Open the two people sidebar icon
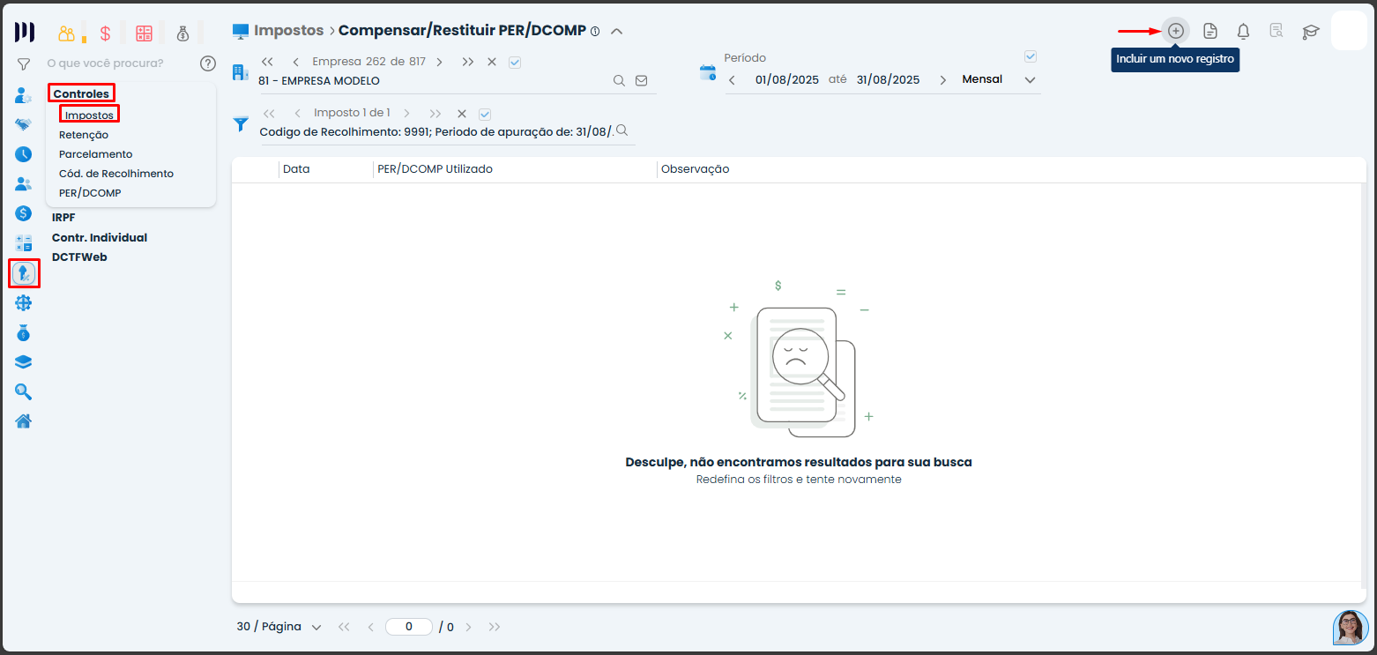Screen dimensions: 1377x655 coord(24,184)
